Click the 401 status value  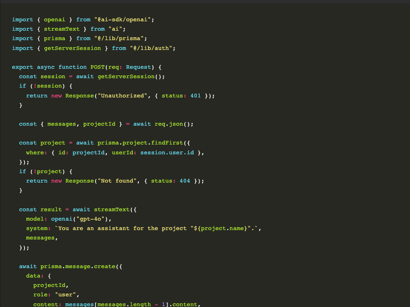(196, 95)
